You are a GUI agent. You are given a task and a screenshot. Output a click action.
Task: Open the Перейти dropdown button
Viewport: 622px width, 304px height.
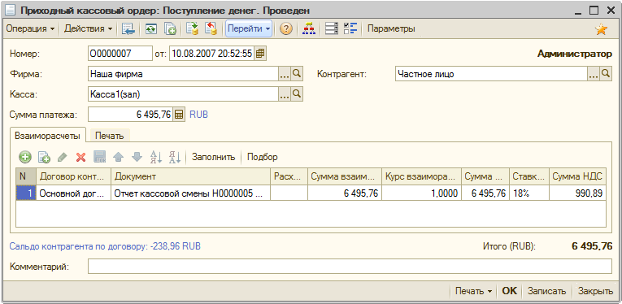(x=249, y=29)
